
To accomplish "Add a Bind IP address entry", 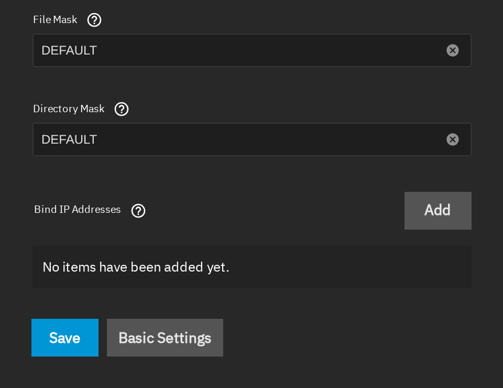I will 438,211.
